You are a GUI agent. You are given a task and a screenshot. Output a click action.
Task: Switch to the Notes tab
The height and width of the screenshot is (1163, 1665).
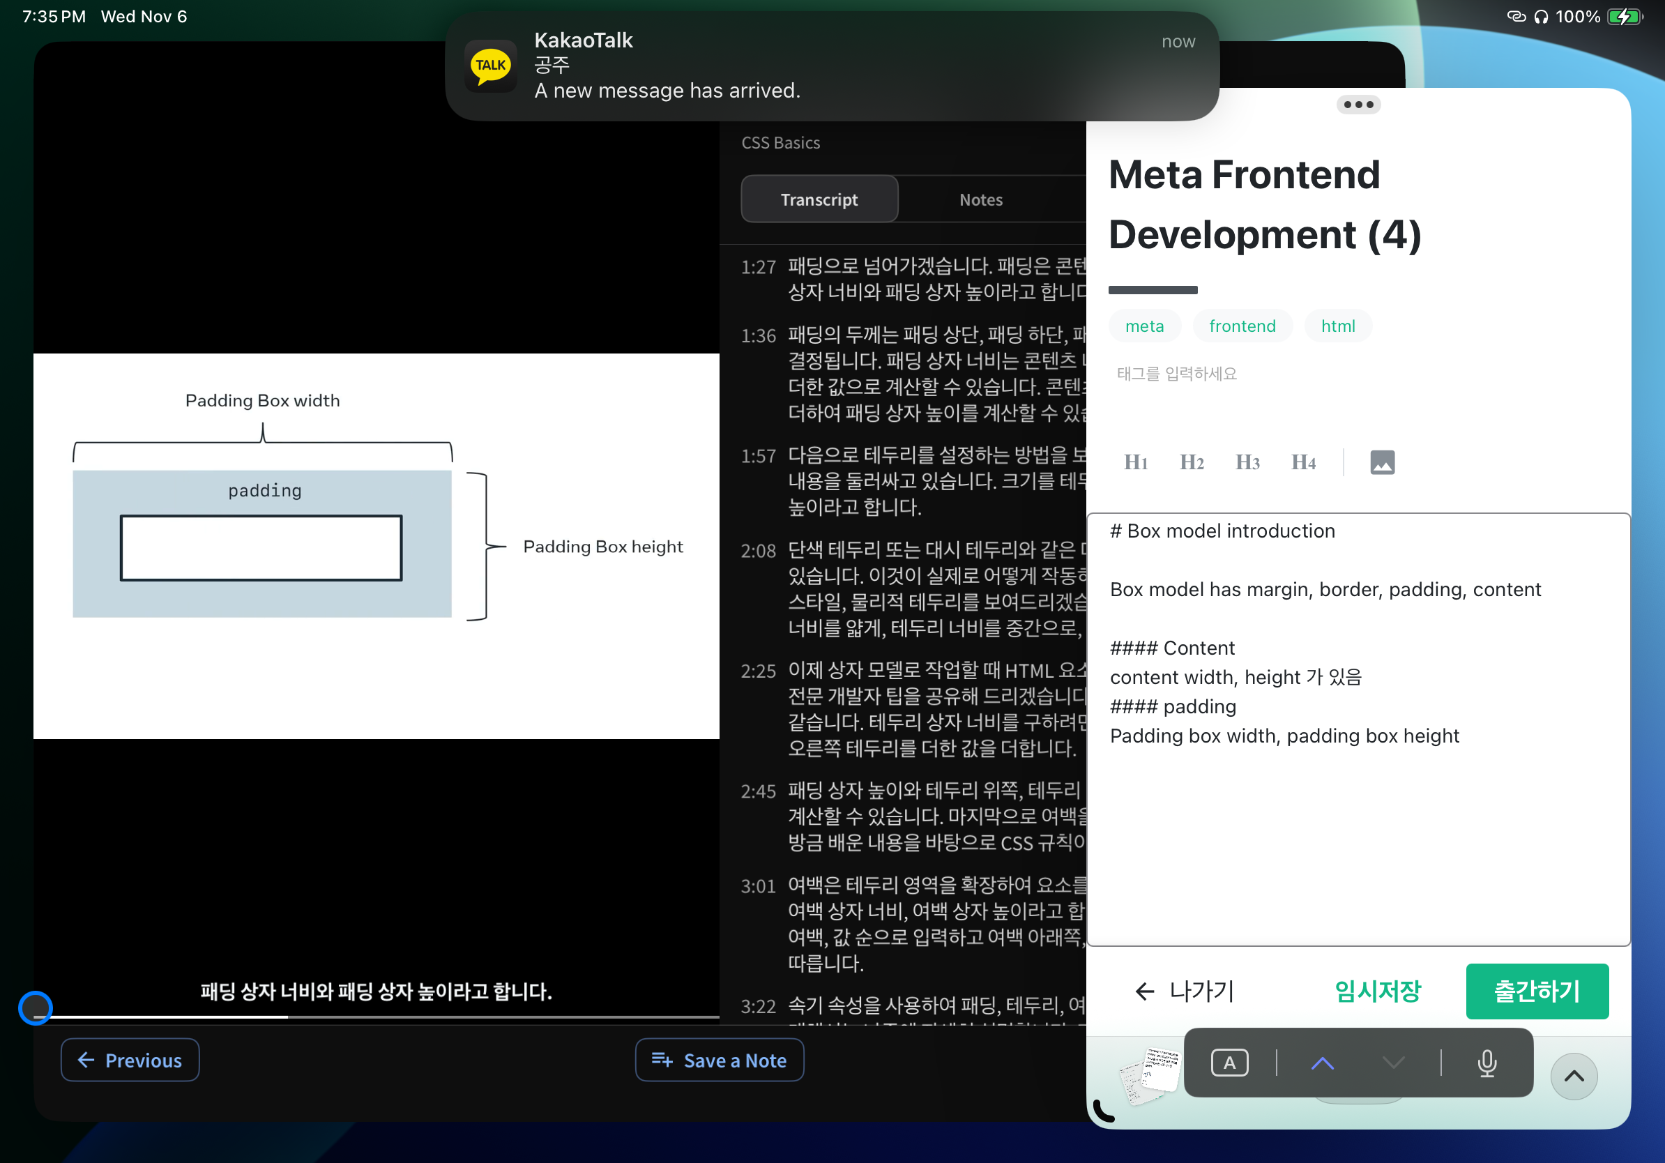[x=980, y=199]
